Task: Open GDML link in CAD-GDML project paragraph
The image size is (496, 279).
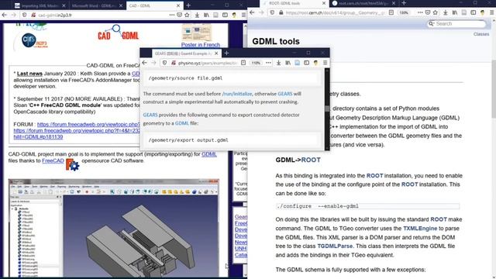Action: click(x=209, y=154)
